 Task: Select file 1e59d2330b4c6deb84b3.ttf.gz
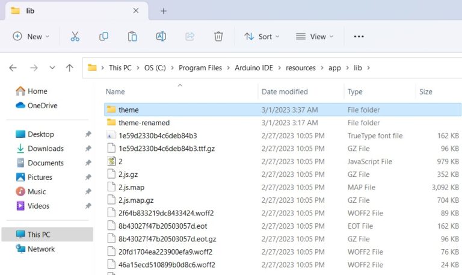tap(283, 149)
